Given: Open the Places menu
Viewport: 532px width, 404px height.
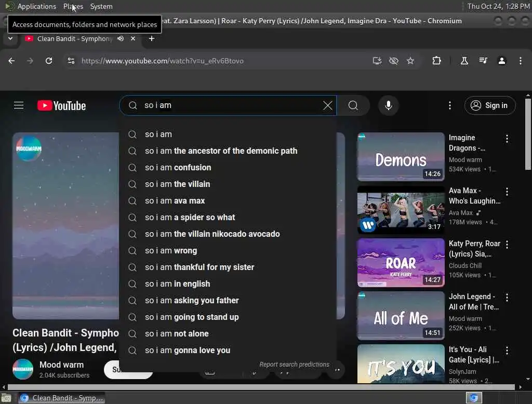Looking at the screenshot, I should point(73,6).
